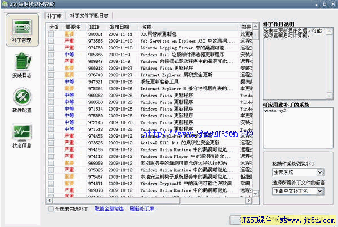Select the Windows CryptoAPI 中的漏洞 row
The image size is (338, 227).
(149, 184)
